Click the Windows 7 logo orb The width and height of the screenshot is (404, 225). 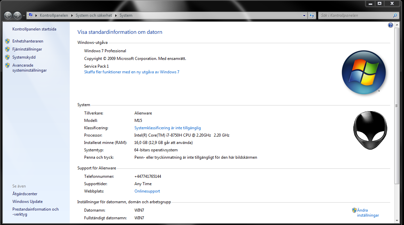click(x=364, y=72)
